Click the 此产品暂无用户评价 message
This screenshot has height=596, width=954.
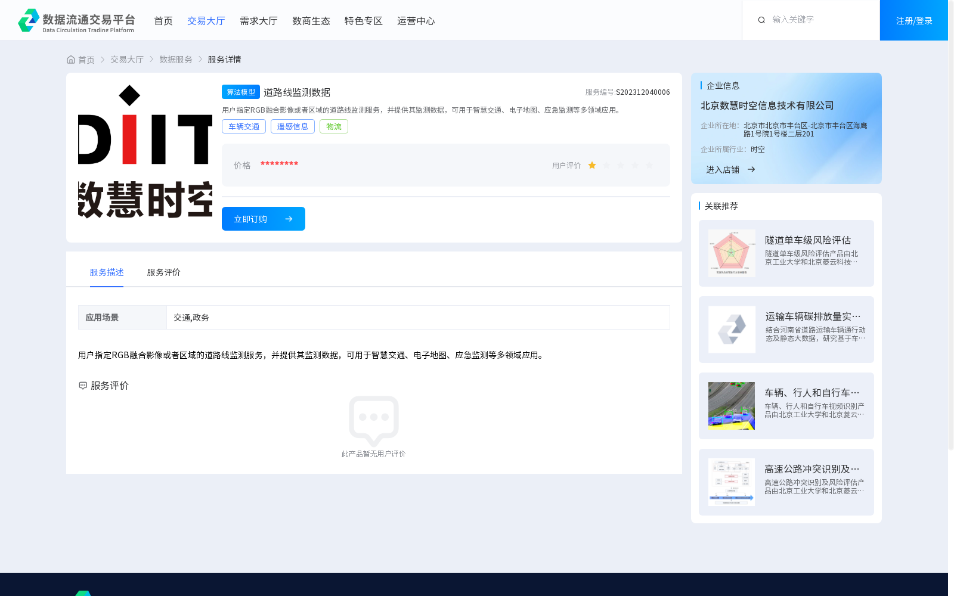[374, 454]
